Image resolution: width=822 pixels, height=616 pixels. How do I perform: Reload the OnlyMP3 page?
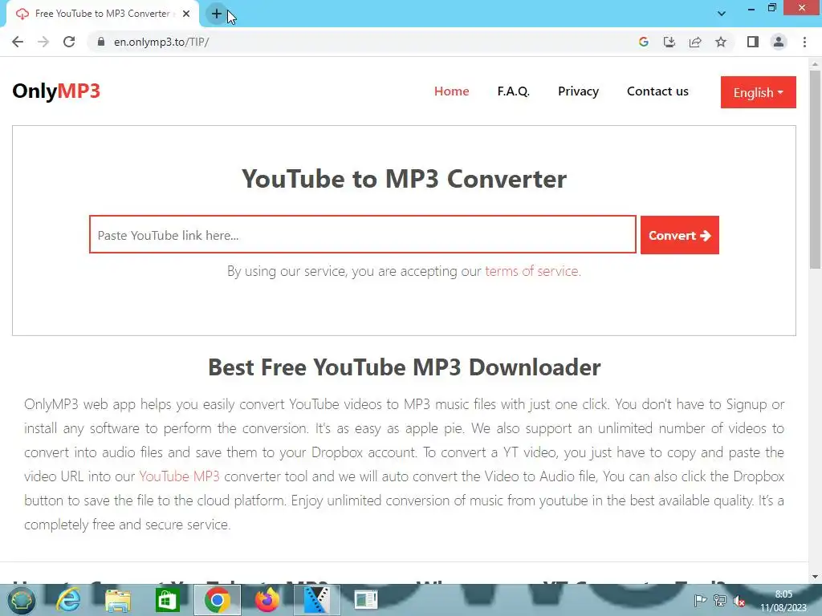[x=69, y=42]
